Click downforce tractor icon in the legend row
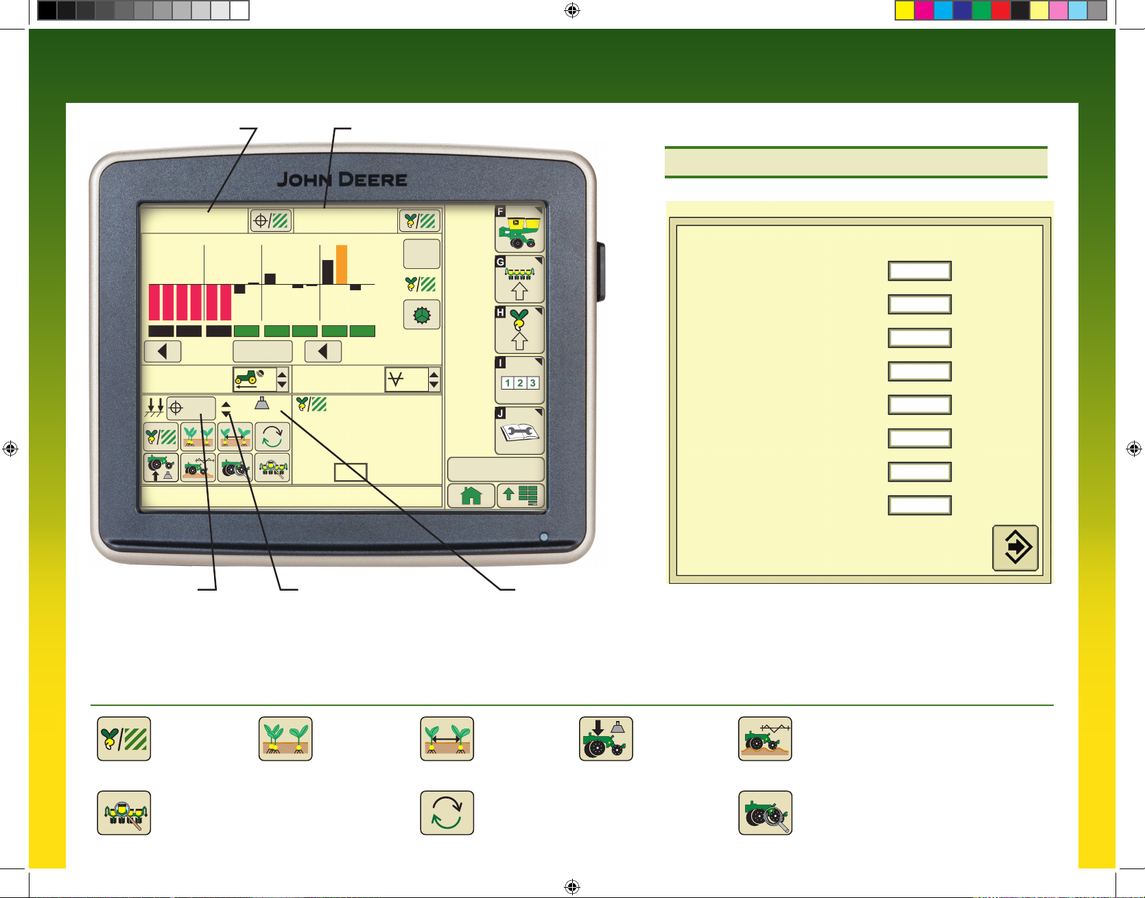 [606, 739]
